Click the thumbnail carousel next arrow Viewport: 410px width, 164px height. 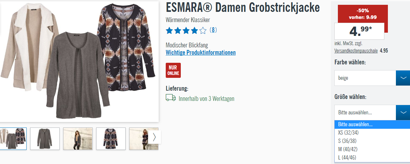(x=154, y=137)
